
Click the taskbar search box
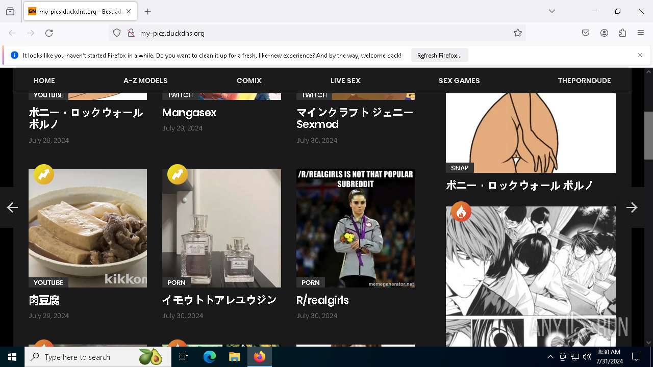98,357
